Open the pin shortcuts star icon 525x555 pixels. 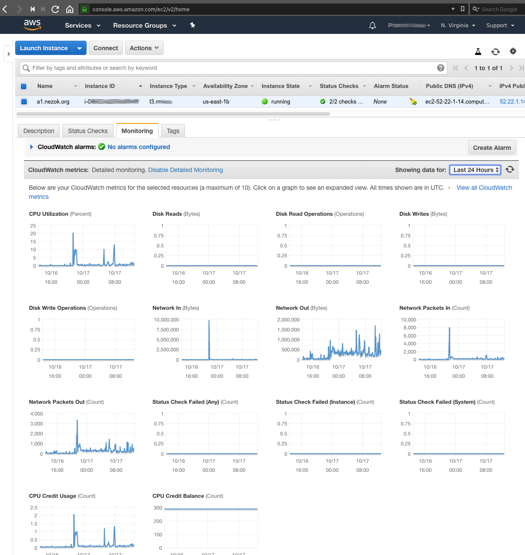pyautogui.click(x=192, y=25)
